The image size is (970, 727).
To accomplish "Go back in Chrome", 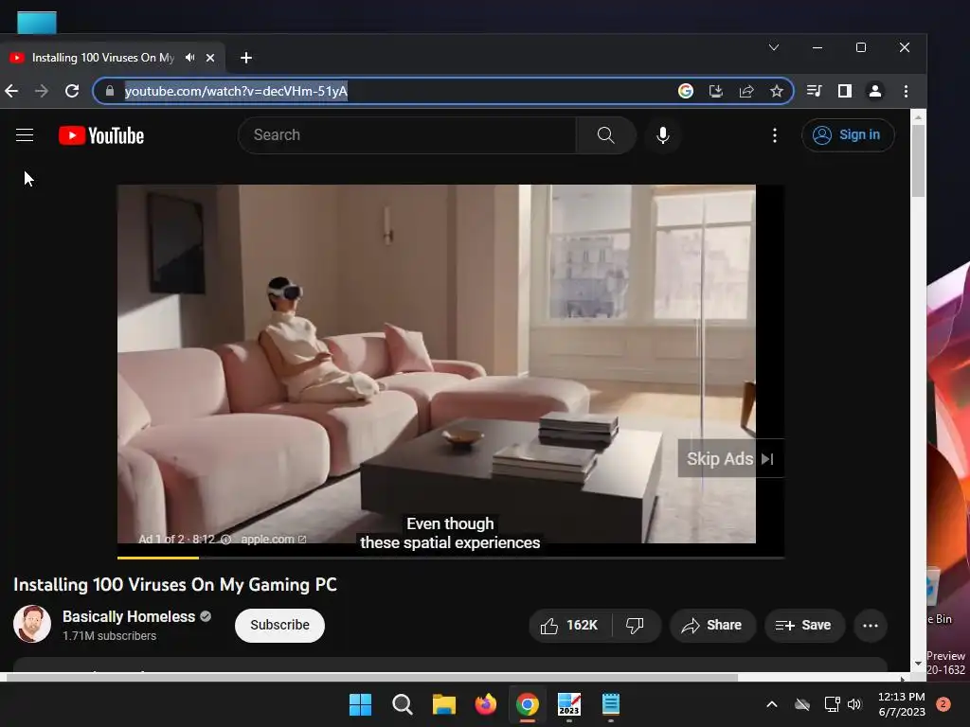I will (11, 92).
